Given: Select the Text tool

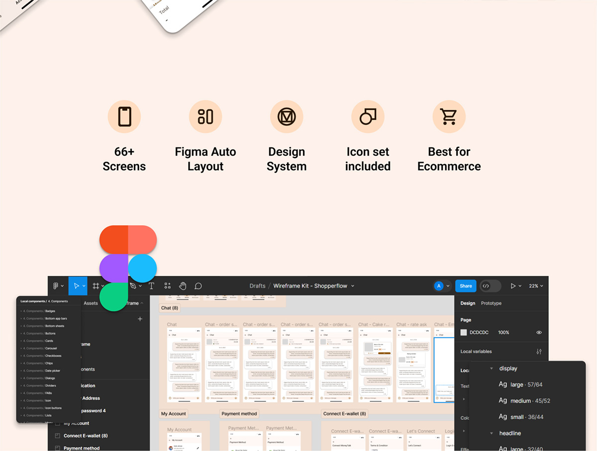Looking at the screenshot, I should (x=151, y=286).
